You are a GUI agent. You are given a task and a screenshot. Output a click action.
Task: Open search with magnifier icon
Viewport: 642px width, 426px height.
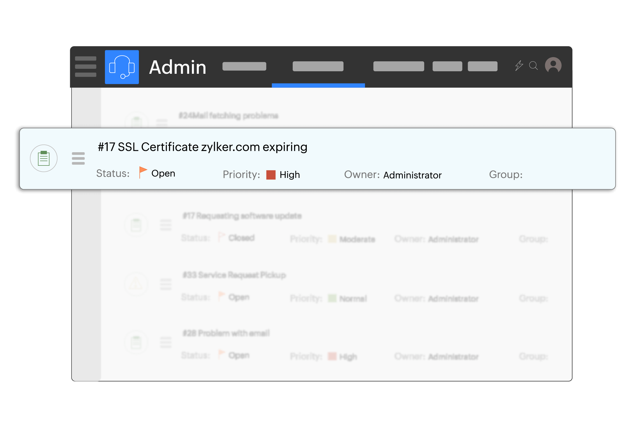coord(533,66)
